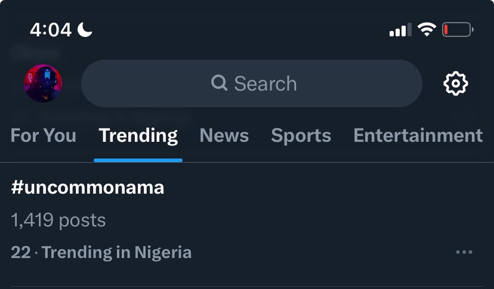
Task: Tap the blue underline beneath Trending
Action: [138, 160]
